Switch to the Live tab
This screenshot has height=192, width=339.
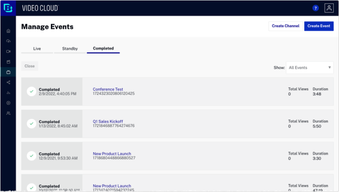(37, 48)
